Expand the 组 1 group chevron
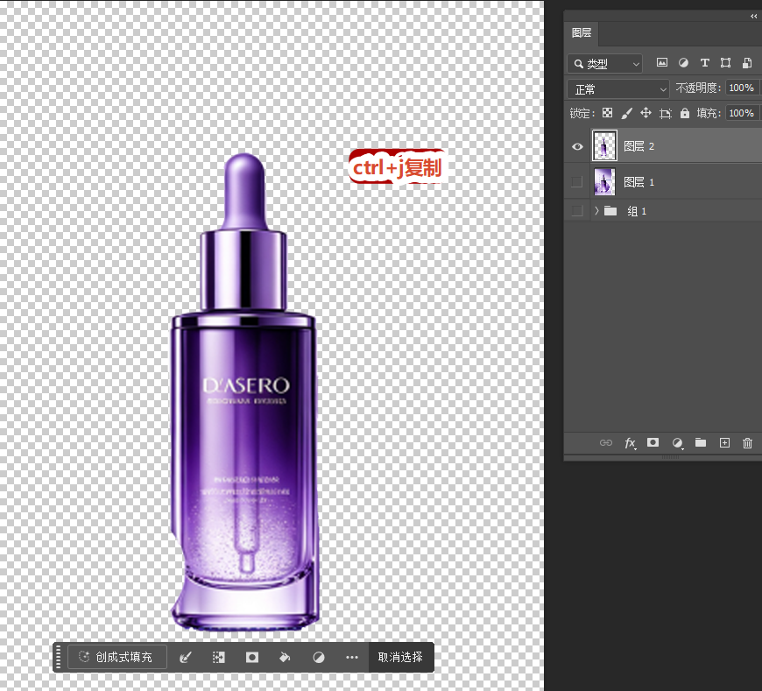The image size is (762, 691). [x=596, y=211]
